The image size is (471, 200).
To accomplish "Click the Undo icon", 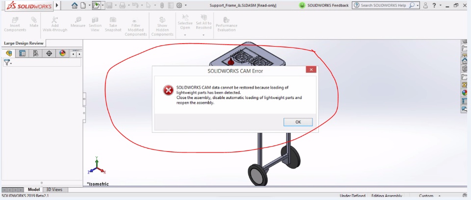I will click(135, 5).
